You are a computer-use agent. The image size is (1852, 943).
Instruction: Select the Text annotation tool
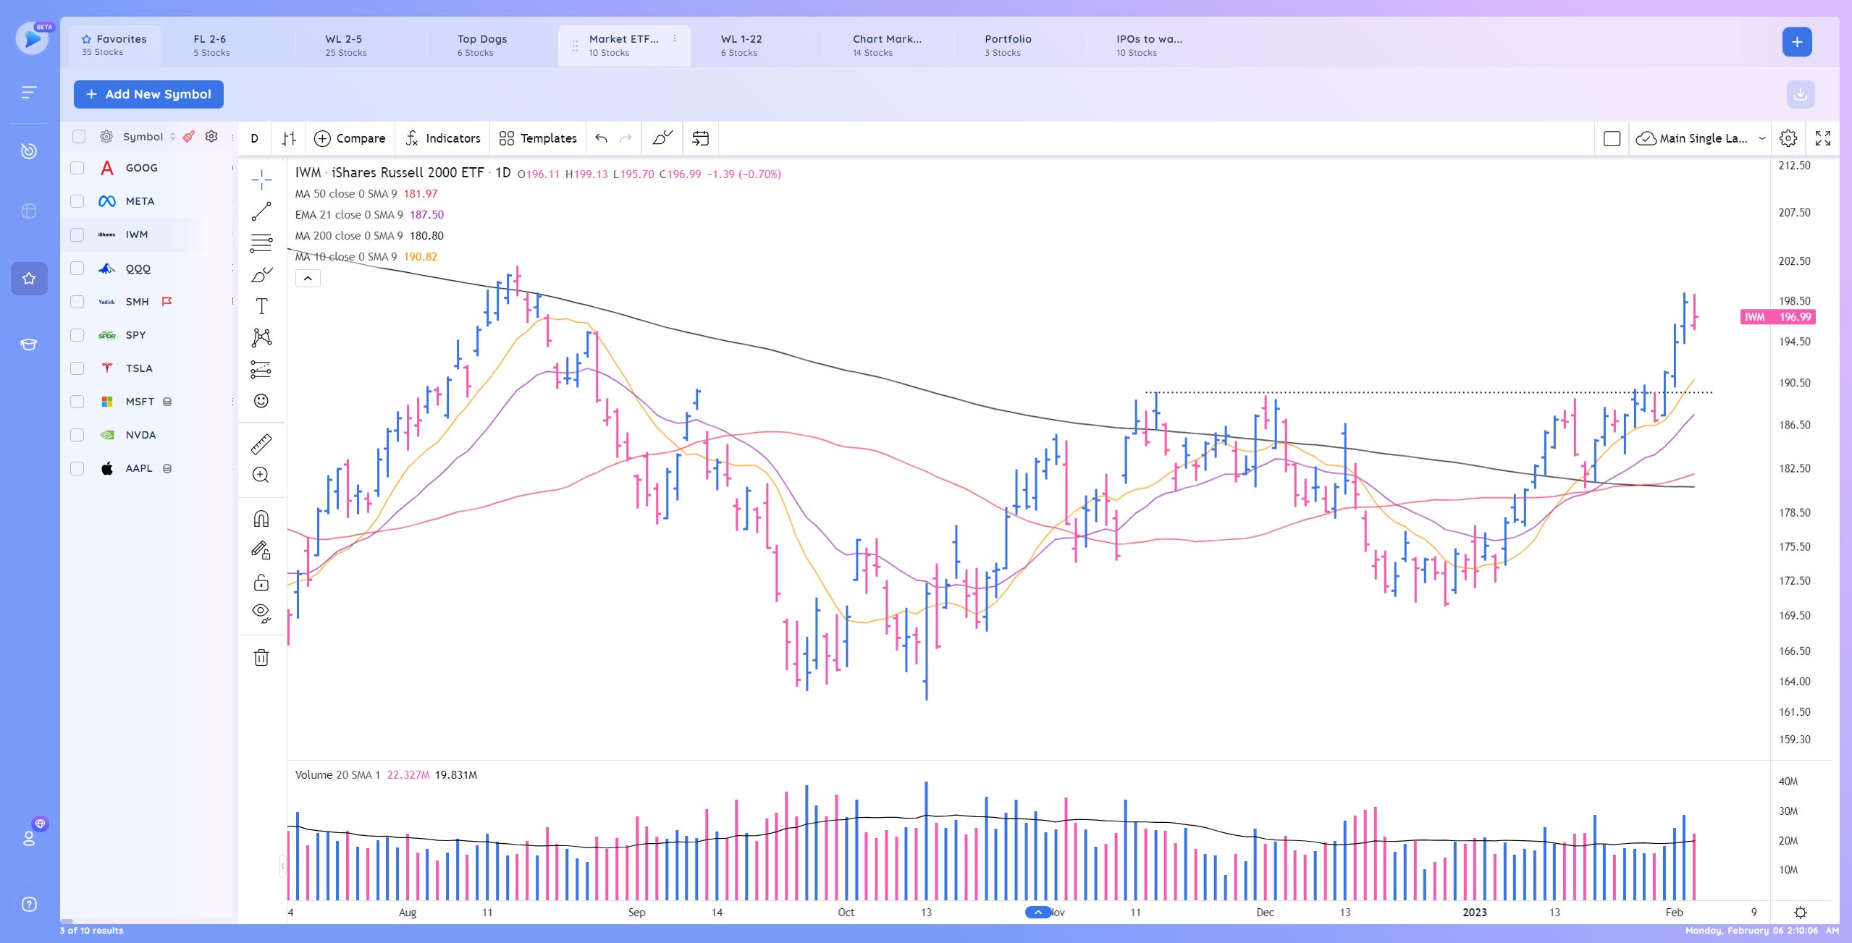[x=261, y=306]
